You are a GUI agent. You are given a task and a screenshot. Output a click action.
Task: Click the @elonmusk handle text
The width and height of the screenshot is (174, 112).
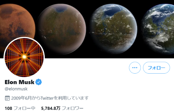(x=16, y=89)
